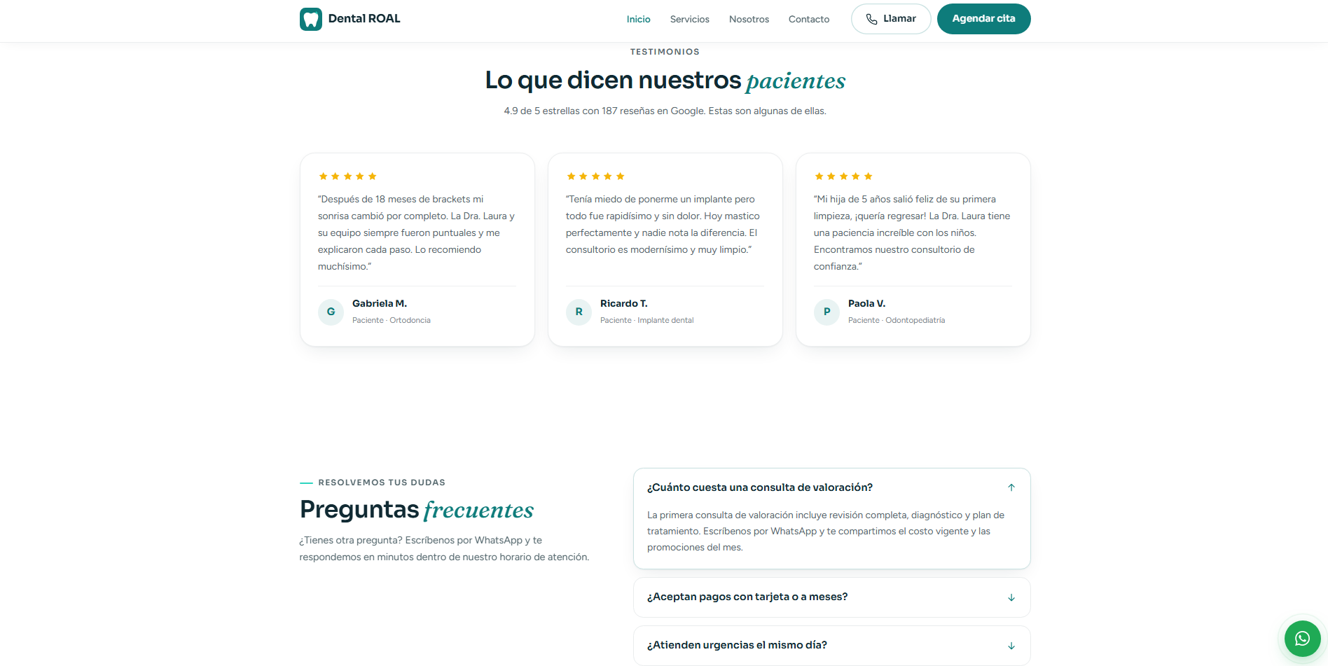Click the '4.9 de 5 estrellas' subtitle
The image size is (1328, 666).
click(x=665, y=111)
